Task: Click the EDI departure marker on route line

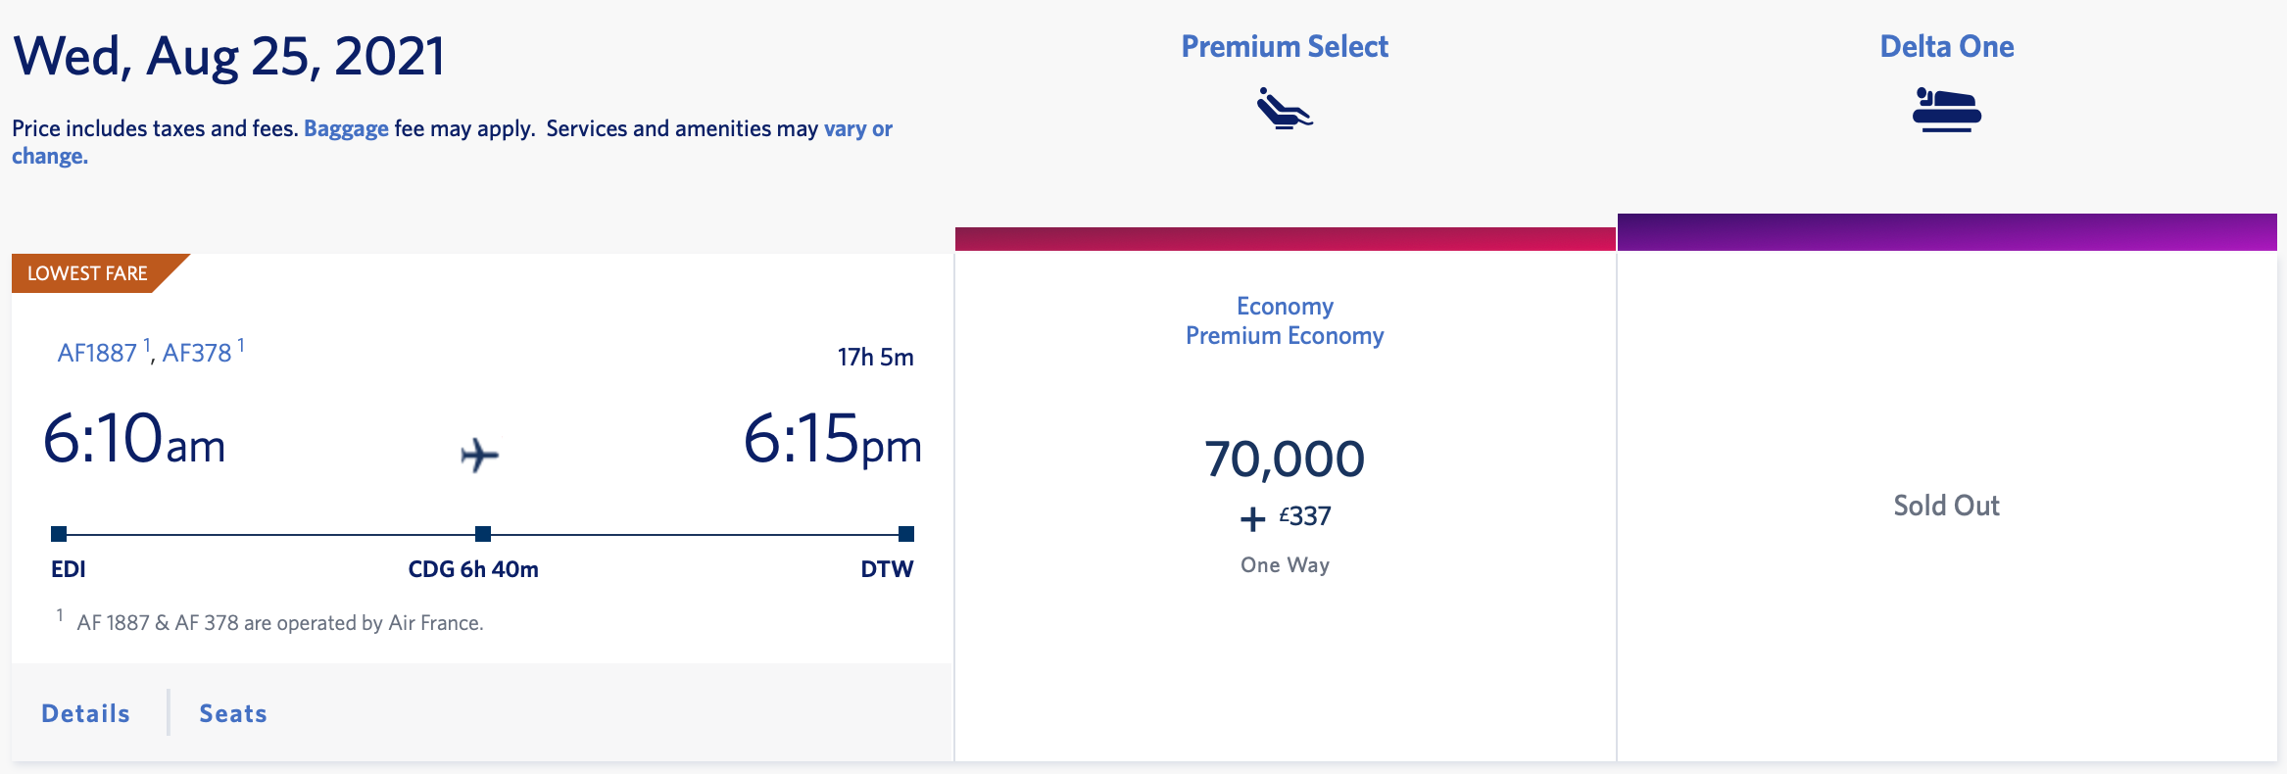Action: pos(59,534)
